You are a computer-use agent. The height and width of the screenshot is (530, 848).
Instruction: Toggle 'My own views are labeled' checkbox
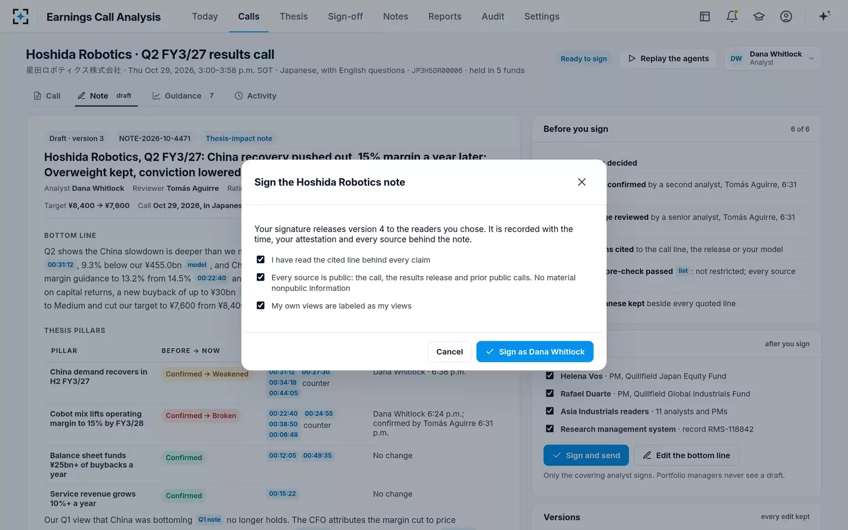(260, 306)
